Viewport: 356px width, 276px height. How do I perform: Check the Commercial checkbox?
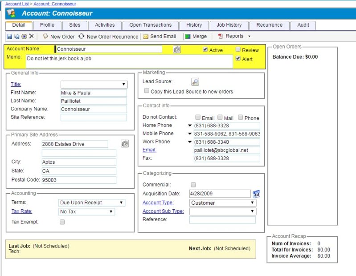(193, 184)
